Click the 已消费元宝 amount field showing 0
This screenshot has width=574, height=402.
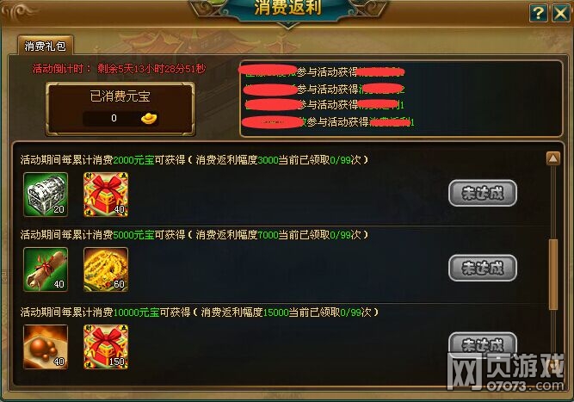120,118
